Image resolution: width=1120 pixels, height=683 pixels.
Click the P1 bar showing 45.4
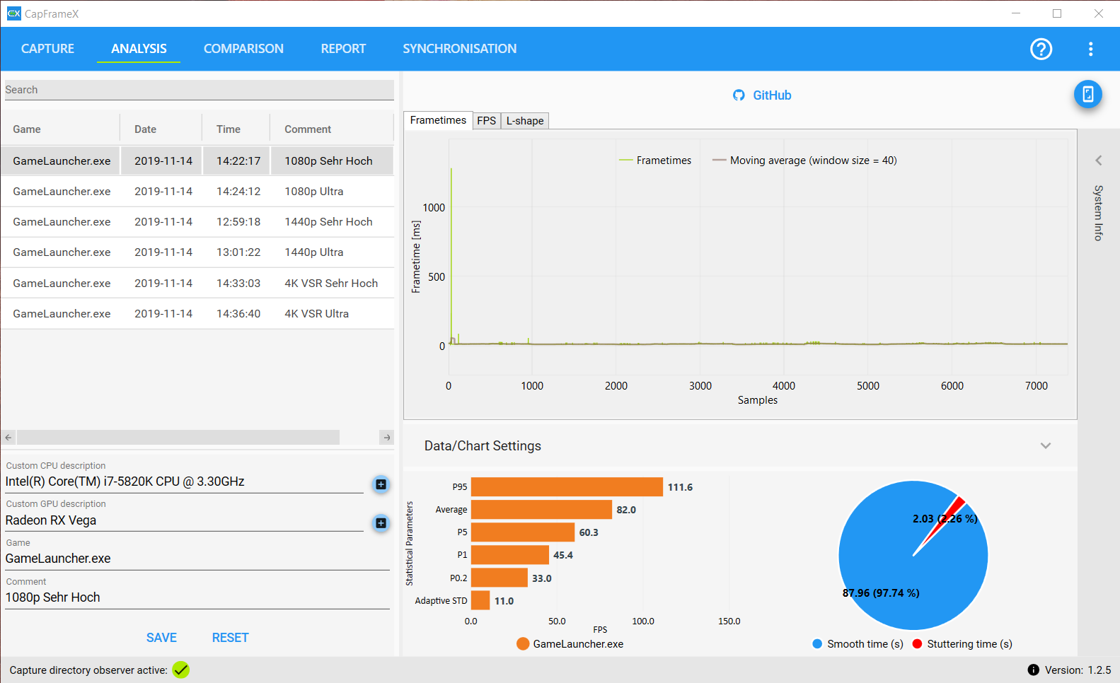[510, 555]
